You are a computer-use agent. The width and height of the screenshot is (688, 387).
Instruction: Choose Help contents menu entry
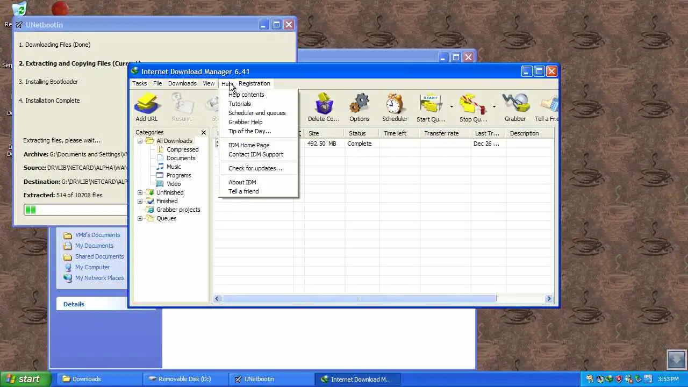click(x=259, y=95)
